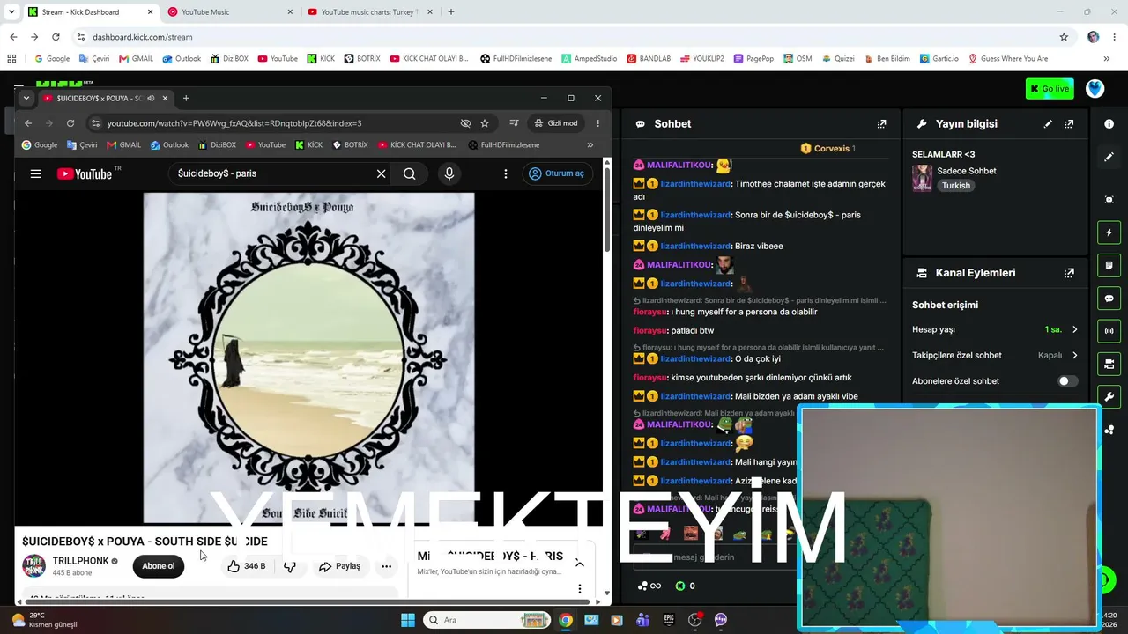Open the weather widget showing 29°C
The width and height of the screenshot is (1128, 634).
[x=43, y=620]
